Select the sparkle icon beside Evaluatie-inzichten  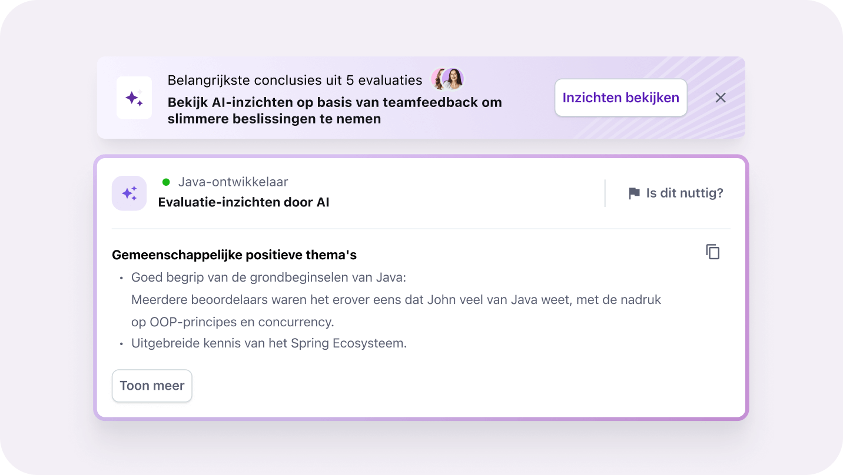(x=129, y=193)
